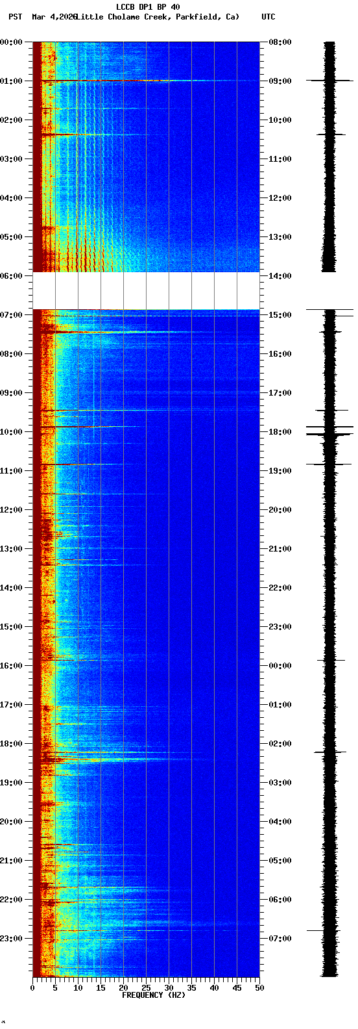358x1029 pixels.
Task: Click the UTC time label 19:00
Action: 280,471
